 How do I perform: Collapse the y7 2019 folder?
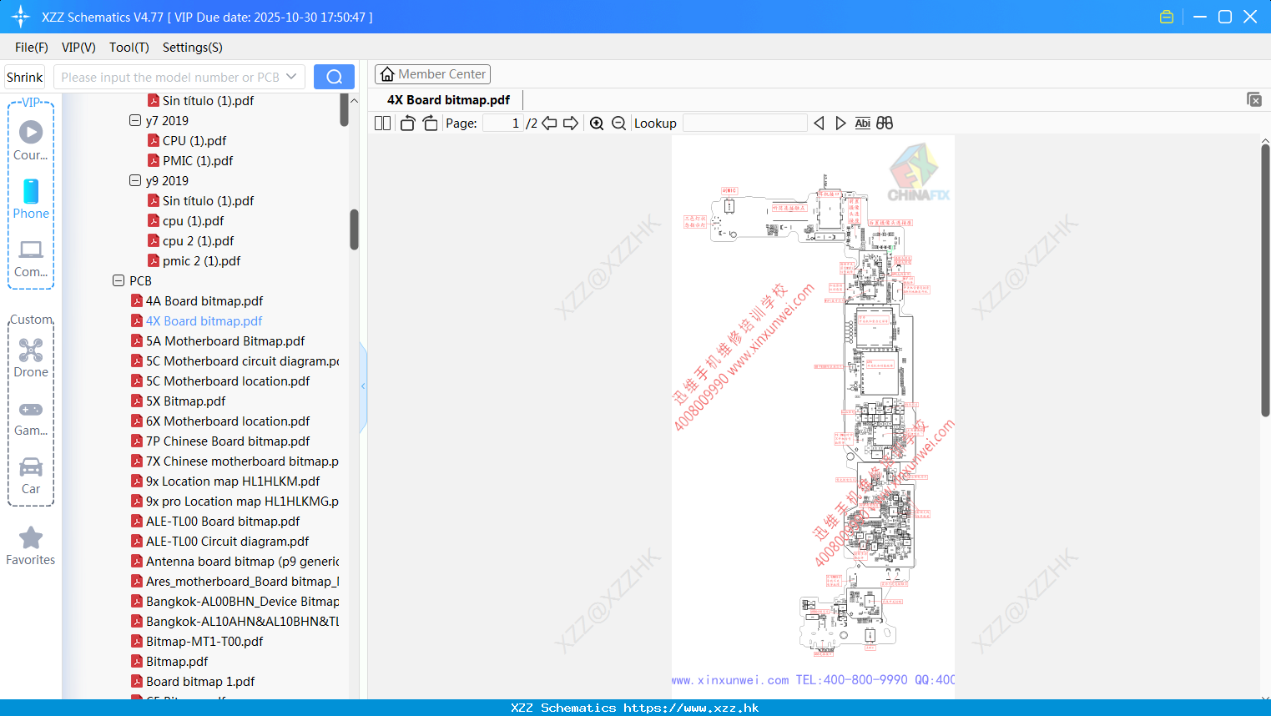(x=135, y=120)
